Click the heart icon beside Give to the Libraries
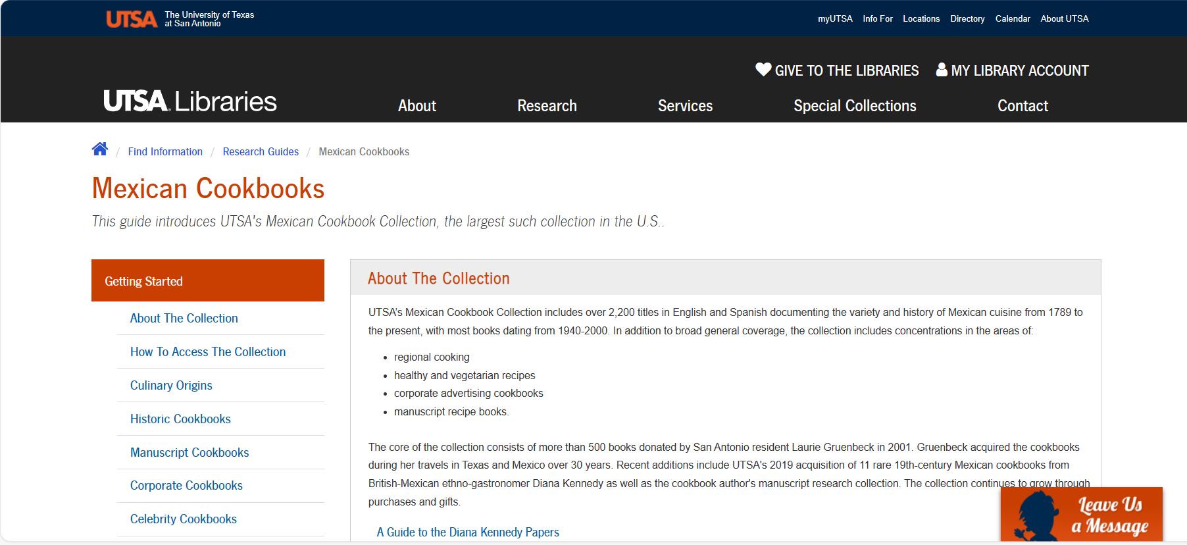 coord(763,69)
